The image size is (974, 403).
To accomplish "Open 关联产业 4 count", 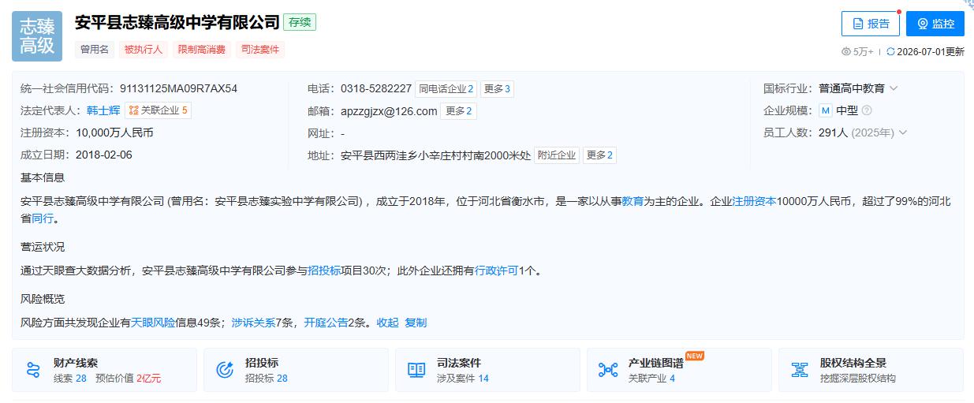I will [x=652, y=379].
